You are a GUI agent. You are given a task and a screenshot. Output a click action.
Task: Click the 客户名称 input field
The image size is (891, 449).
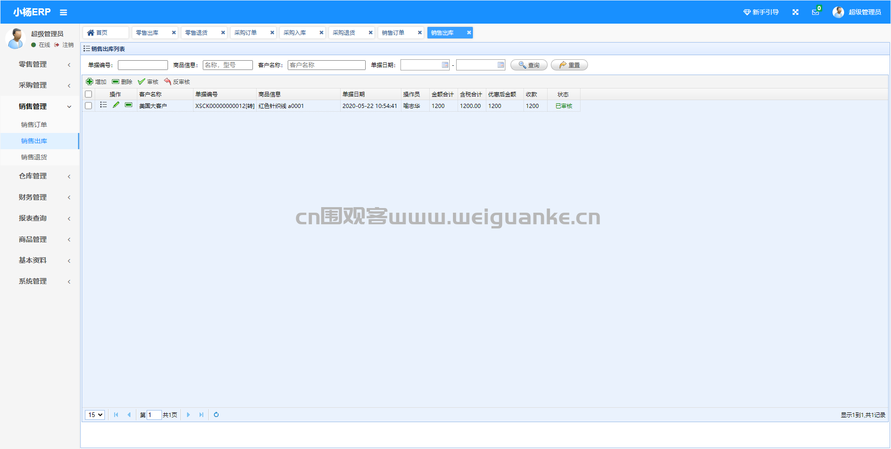tap(326, 65)
